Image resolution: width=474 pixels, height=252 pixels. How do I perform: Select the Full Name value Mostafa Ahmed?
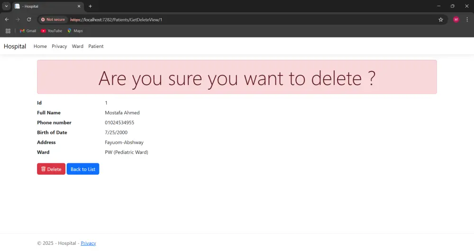(x=122, y=112)
